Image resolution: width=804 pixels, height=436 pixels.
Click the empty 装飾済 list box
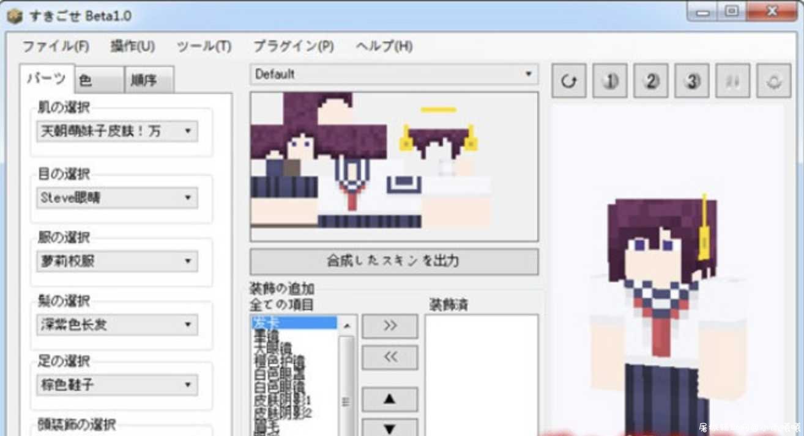pos(482,375)
